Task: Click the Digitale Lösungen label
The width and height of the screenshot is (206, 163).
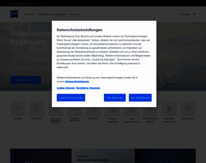Action: [188, 119]
